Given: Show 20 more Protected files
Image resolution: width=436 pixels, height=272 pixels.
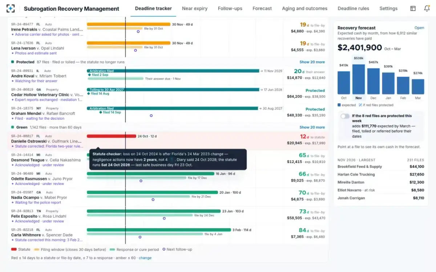Looking at the screenshot, I should click(312, 62).
